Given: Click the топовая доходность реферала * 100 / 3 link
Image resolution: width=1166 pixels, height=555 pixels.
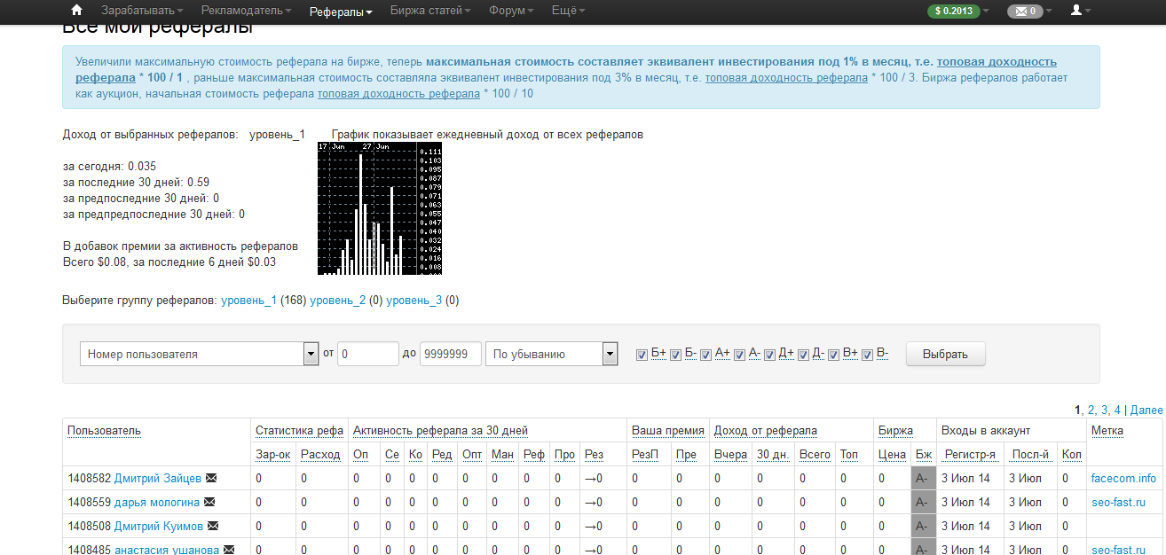Looking at the screenshot, I should point(786,78).
